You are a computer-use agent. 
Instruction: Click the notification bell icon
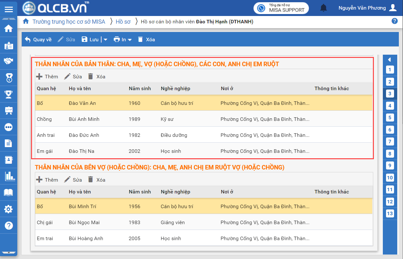click(x=324, y=8)
